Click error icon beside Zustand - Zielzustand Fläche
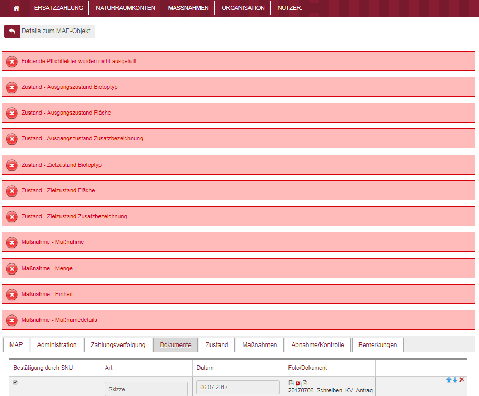This screenshot has height=396, width=479. coord(12,191)
